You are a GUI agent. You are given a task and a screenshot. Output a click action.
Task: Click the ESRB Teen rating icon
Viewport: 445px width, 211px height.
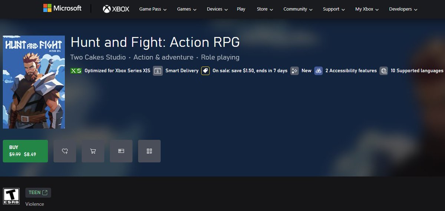coord(11,196)
